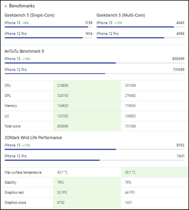Click the Stability row label
The image size is (189, 210).
click(11, 182)
